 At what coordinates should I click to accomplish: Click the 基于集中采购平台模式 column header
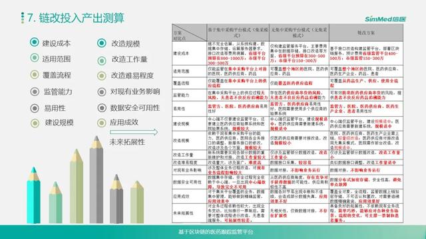click(x=238, y=33)
